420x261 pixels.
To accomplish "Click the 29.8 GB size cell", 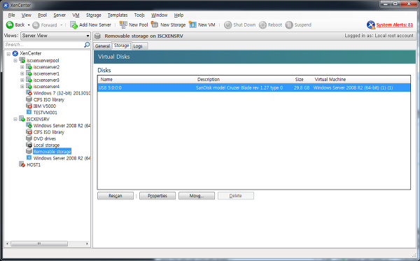I will (x=302, y=87).
